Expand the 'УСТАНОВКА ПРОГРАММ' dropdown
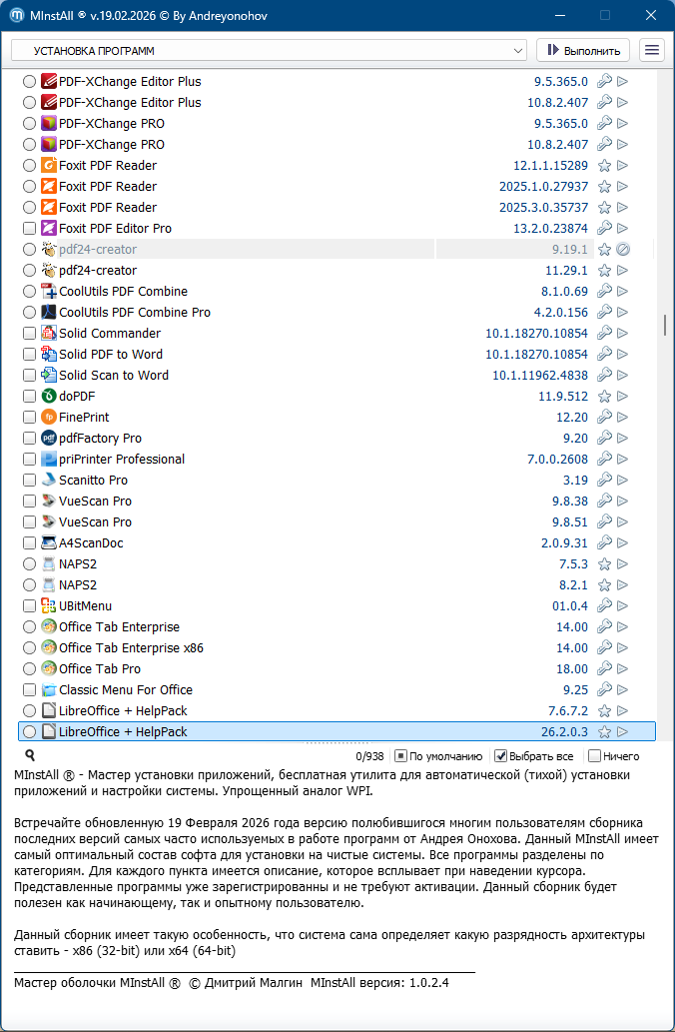 click(x=517, y=50)
